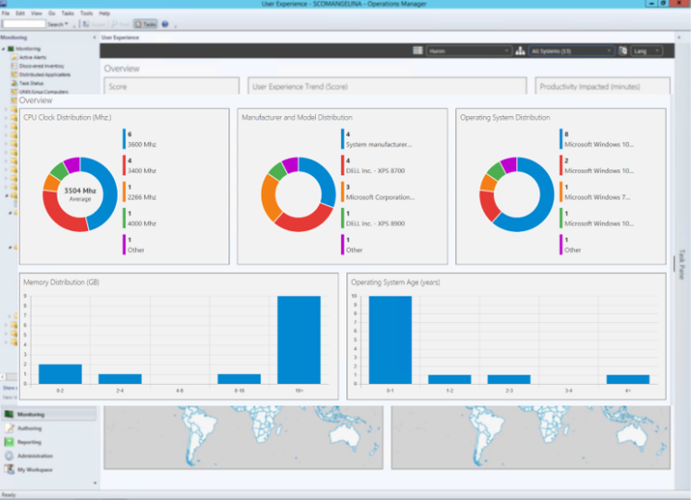Click the hierarchy icon beside All Systems
691x500 pixels.
click(x=520, y=50)
